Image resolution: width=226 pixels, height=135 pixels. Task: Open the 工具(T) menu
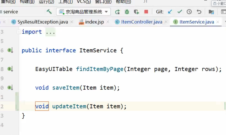[x=65, y=2]
